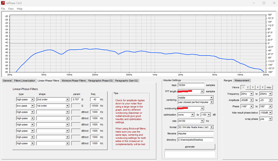Select view 3 button
Screen dimensions: 278x161
pyautogui.click(x=253, y=87)
